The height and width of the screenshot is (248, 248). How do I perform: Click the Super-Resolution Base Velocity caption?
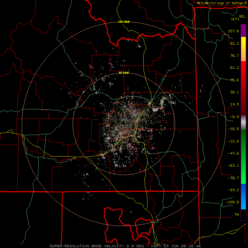pyautogui.click(x=125, y=246)
